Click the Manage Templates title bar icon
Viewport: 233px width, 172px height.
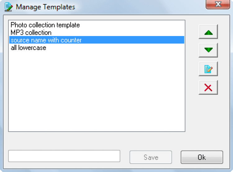click(x=8, y=7)
